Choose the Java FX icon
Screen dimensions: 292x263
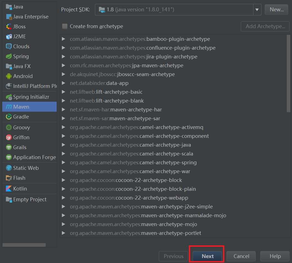click(x=9, y=66)
